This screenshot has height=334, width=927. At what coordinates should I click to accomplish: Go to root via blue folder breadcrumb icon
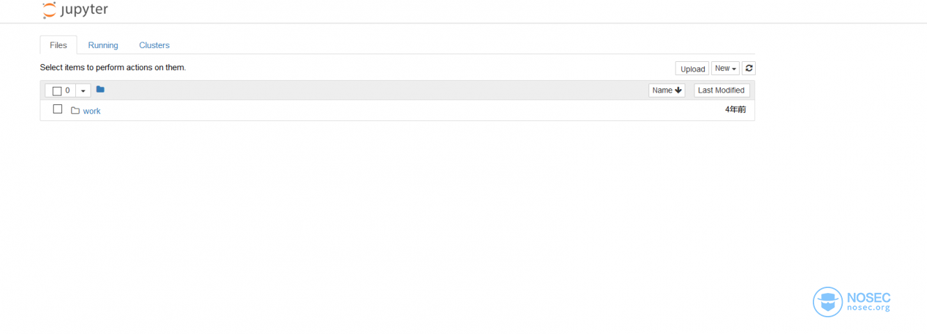pyautogui.click(x=100, y=89)
